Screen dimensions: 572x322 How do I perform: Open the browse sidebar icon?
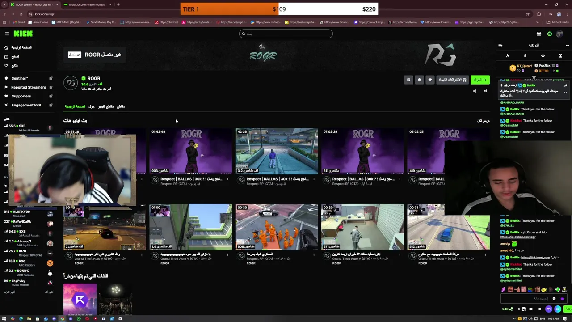pos(6,56)
